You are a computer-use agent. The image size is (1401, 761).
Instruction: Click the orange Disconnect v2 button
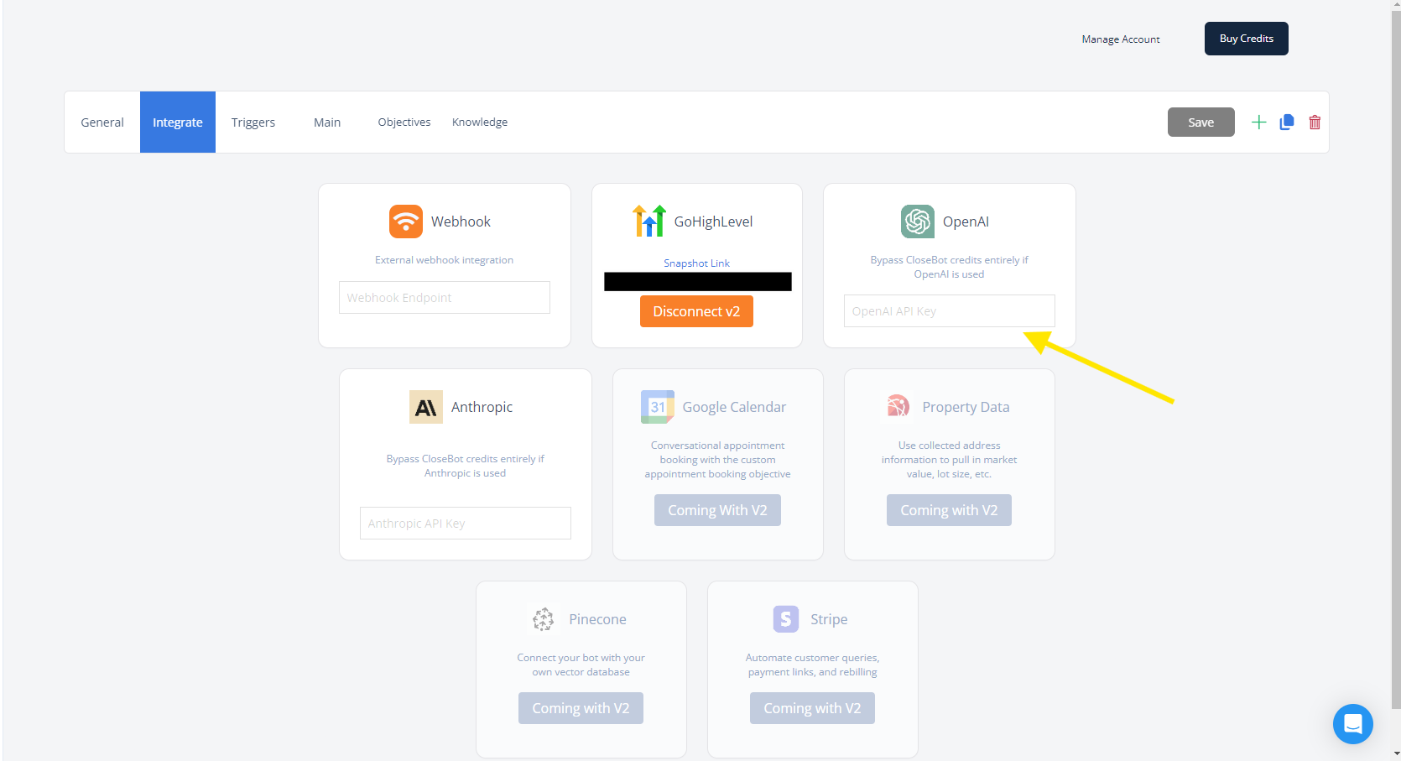tap(696, 311)
